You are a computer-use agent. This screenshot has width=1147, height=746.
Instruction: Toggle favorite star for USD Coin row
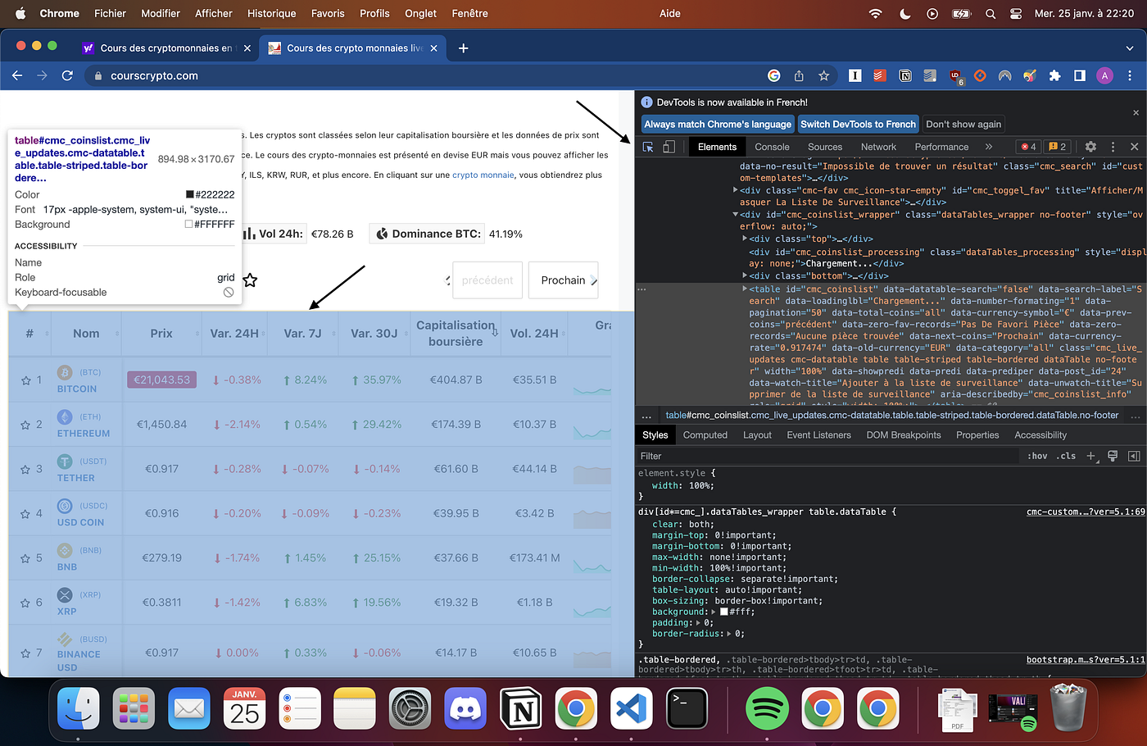[25, 513]
